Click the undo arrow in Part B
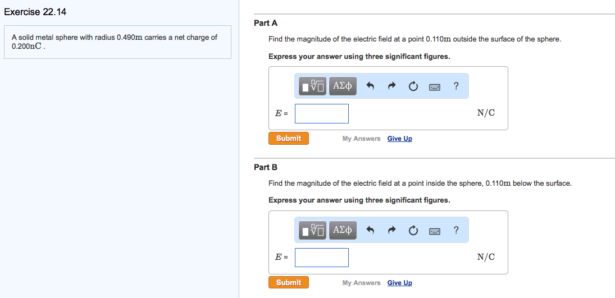Viewport: 615px width, 298px height. coord(370,230)
